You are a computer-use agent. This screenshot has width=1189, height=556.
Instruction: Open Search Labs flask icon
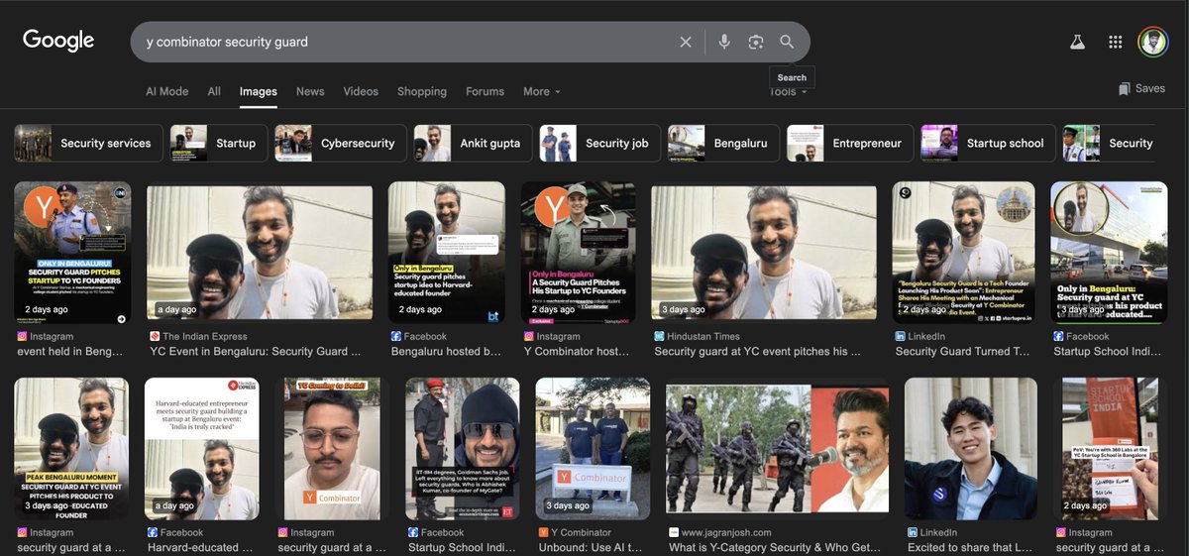point(1077,42)
